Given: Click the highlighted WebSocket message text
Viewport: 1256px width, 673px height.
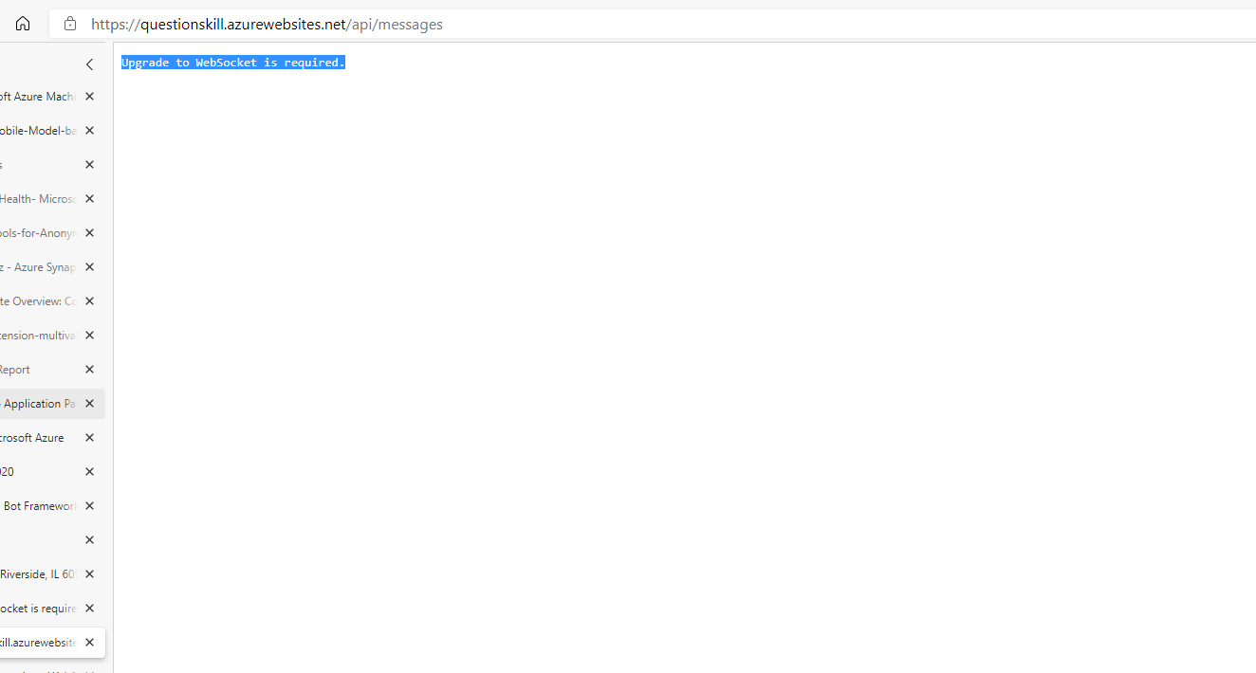Looking at the screenshot, I should pyautogui.click(x=231, y=62).
